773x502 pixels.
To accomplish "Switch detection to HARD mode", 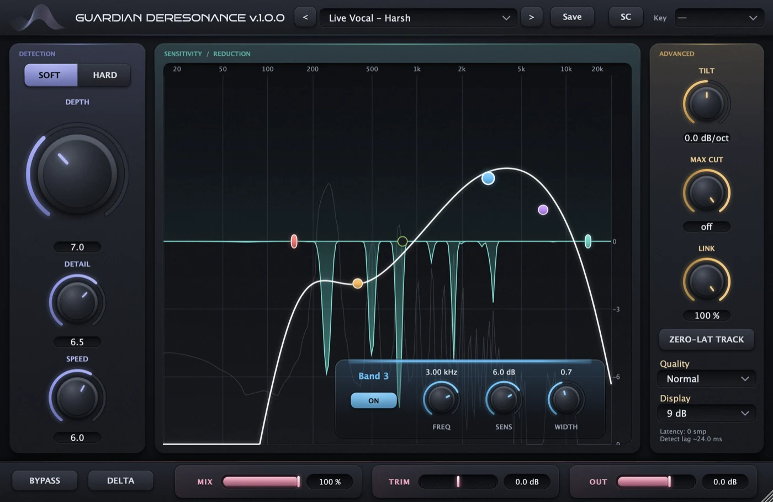I will 104,75.
